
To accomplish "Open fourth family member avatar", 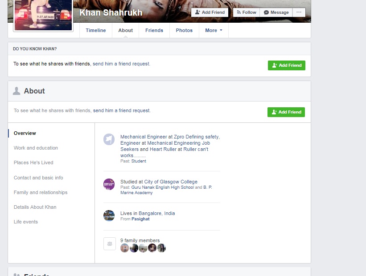I will tap(152, 248).
